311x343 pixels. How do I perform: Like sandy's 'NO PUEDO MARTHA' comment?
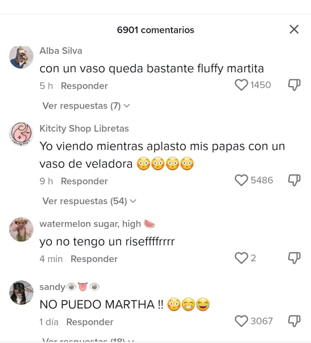(241, 321)
